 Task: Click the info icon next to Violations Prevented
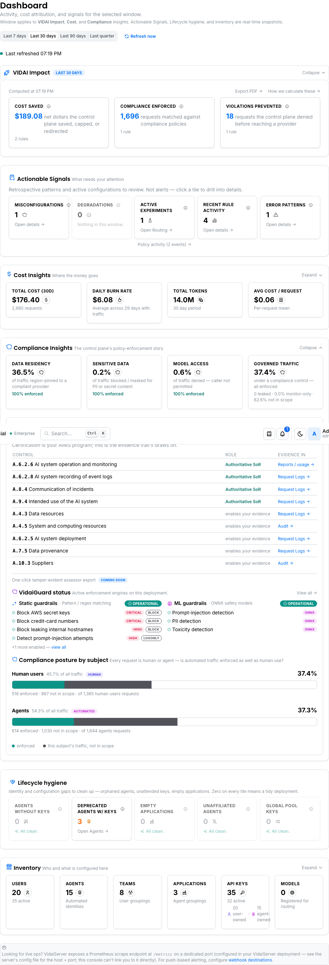[x=287, y=106]
